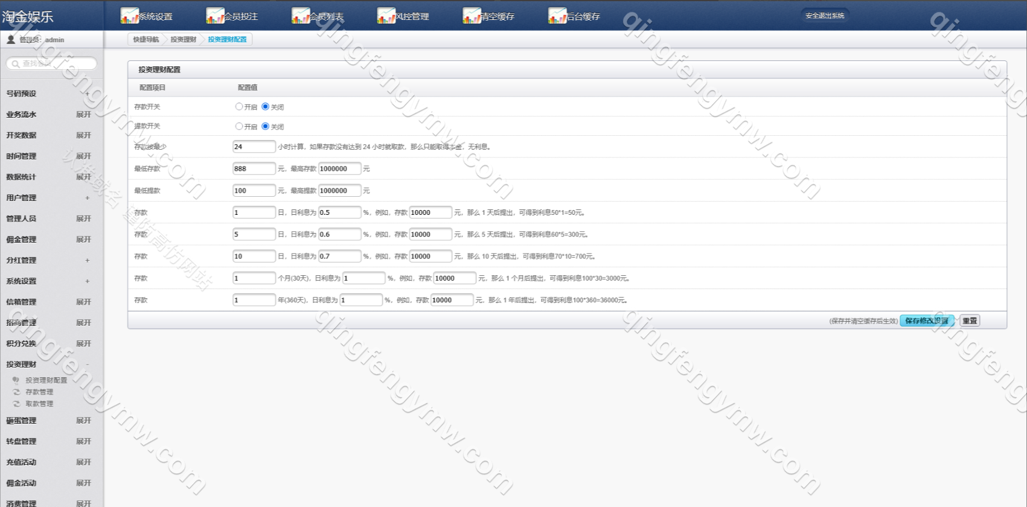Open 投资理财 breadcrumb tab

click(x=183, y=40)
